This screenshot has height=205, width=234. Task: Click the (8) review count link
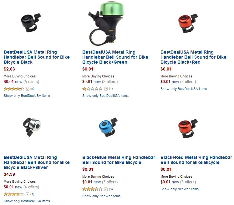[32, 89]
